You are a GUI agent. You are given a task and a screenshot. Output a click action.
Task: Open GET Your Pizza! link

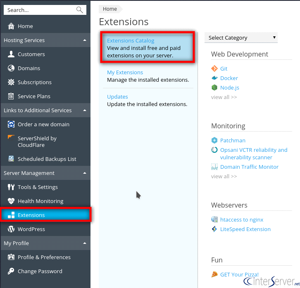click(x=239, y=274)
